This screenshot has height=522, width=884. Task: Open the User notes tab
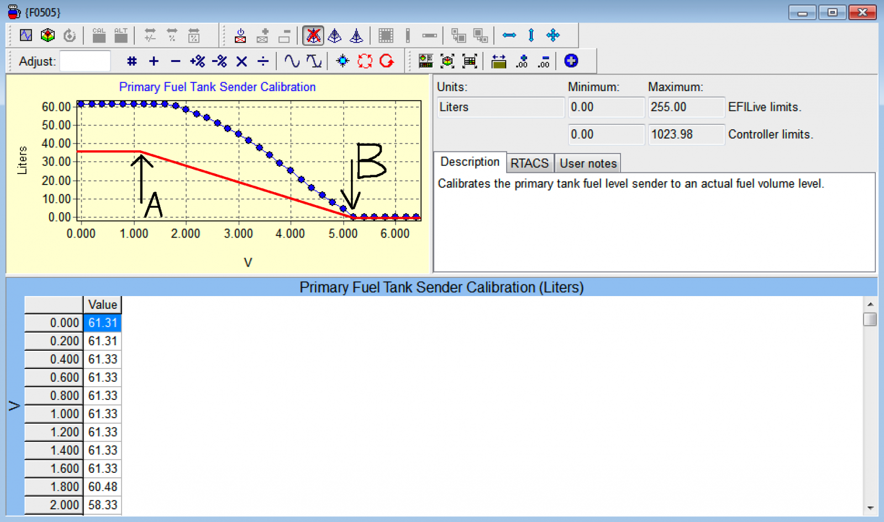click(588, 164)
